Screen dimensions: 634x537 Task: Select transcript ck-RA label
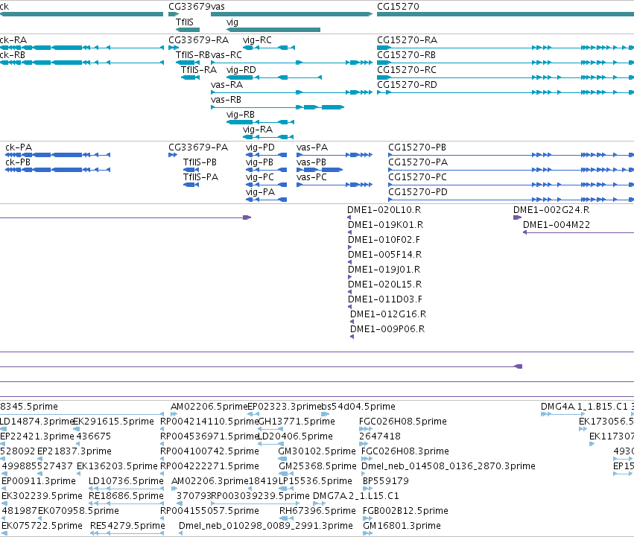13,40
